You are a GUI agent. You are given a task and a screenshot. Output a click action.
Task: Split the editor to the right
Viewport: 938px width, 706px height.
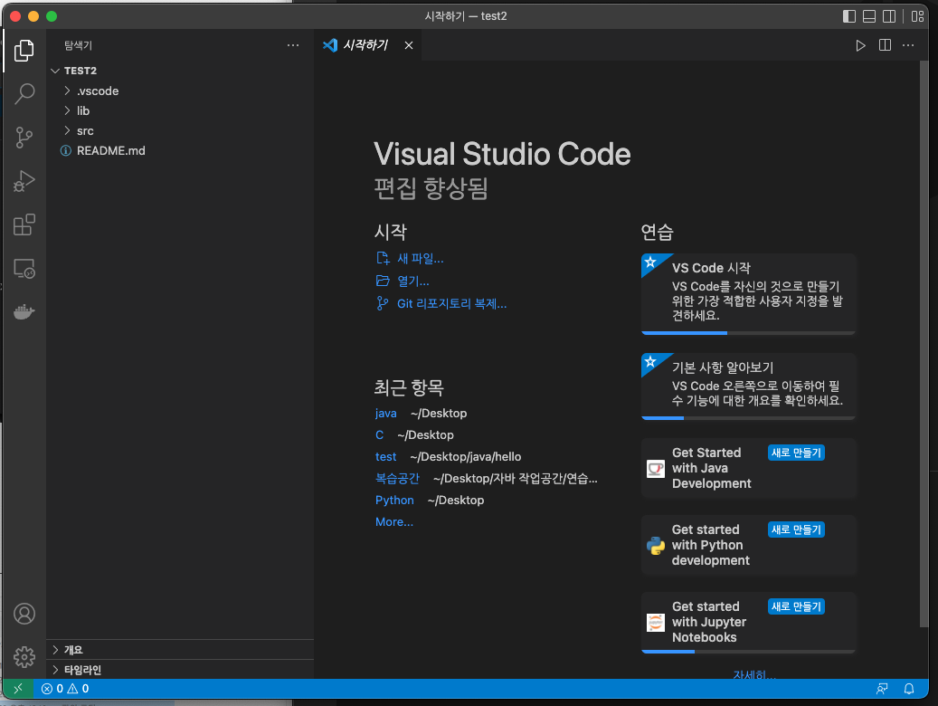[885, 45]
